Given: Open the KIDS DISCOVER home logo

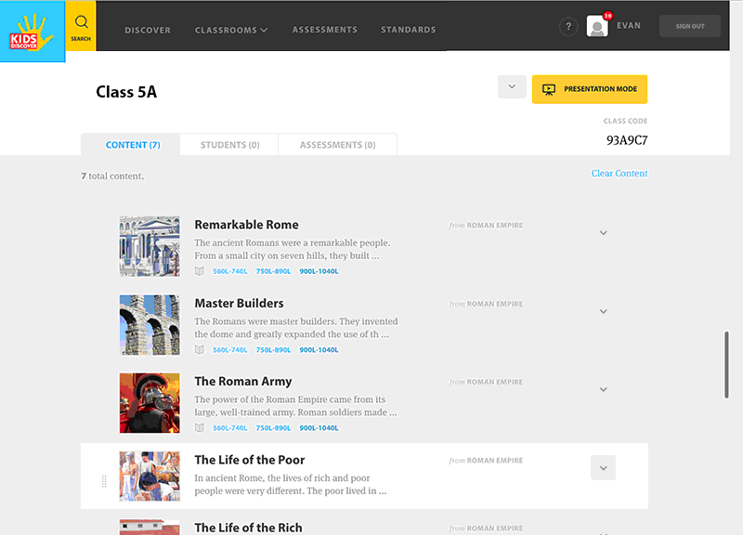Looking at the screenshot, I should (31, 31).
